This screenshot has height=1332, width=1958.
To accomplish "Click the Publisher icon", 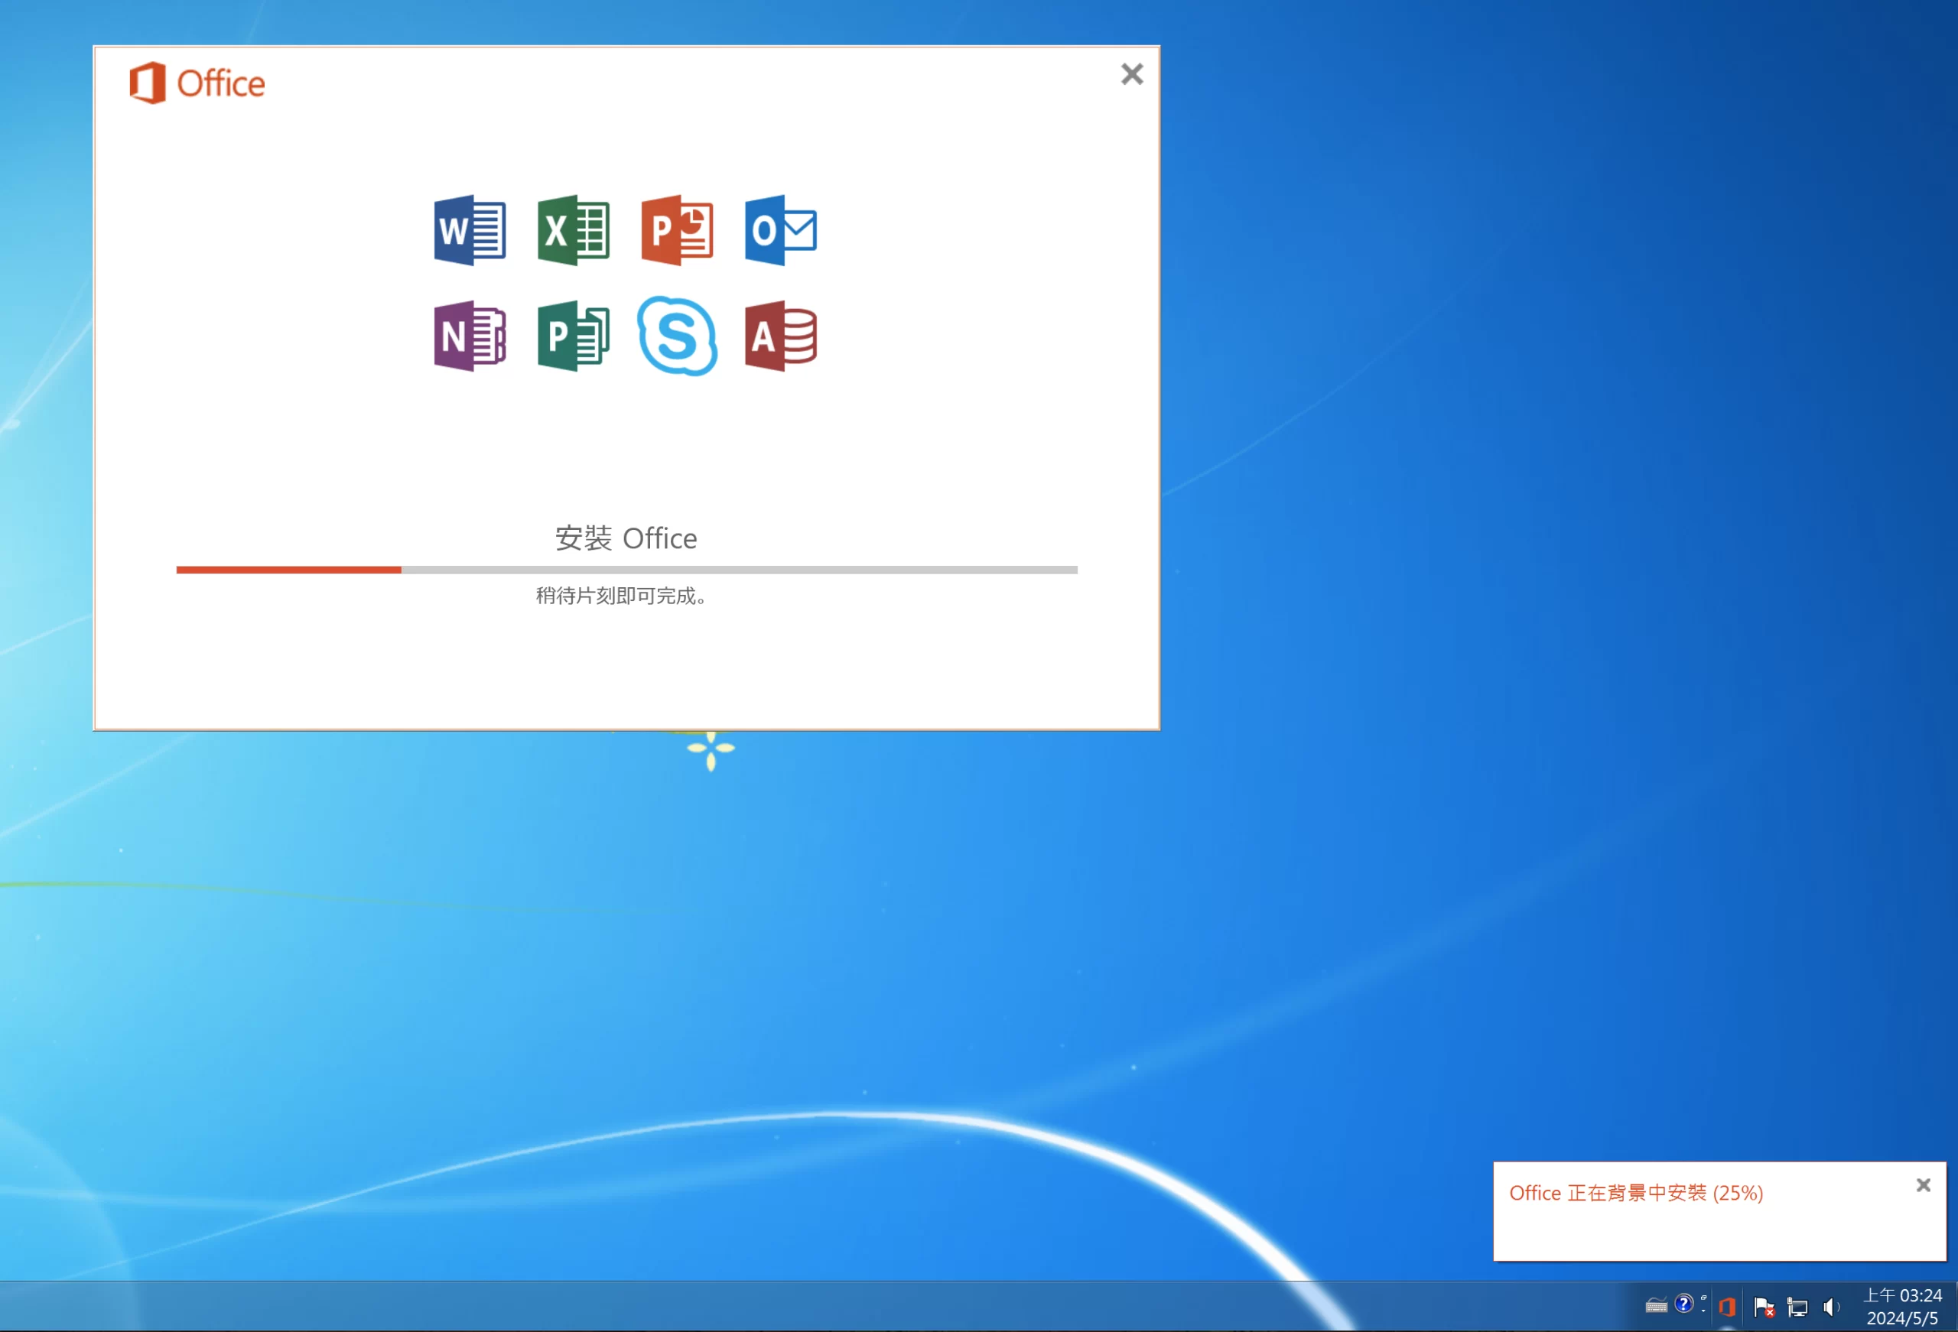I will coord(573,336).
